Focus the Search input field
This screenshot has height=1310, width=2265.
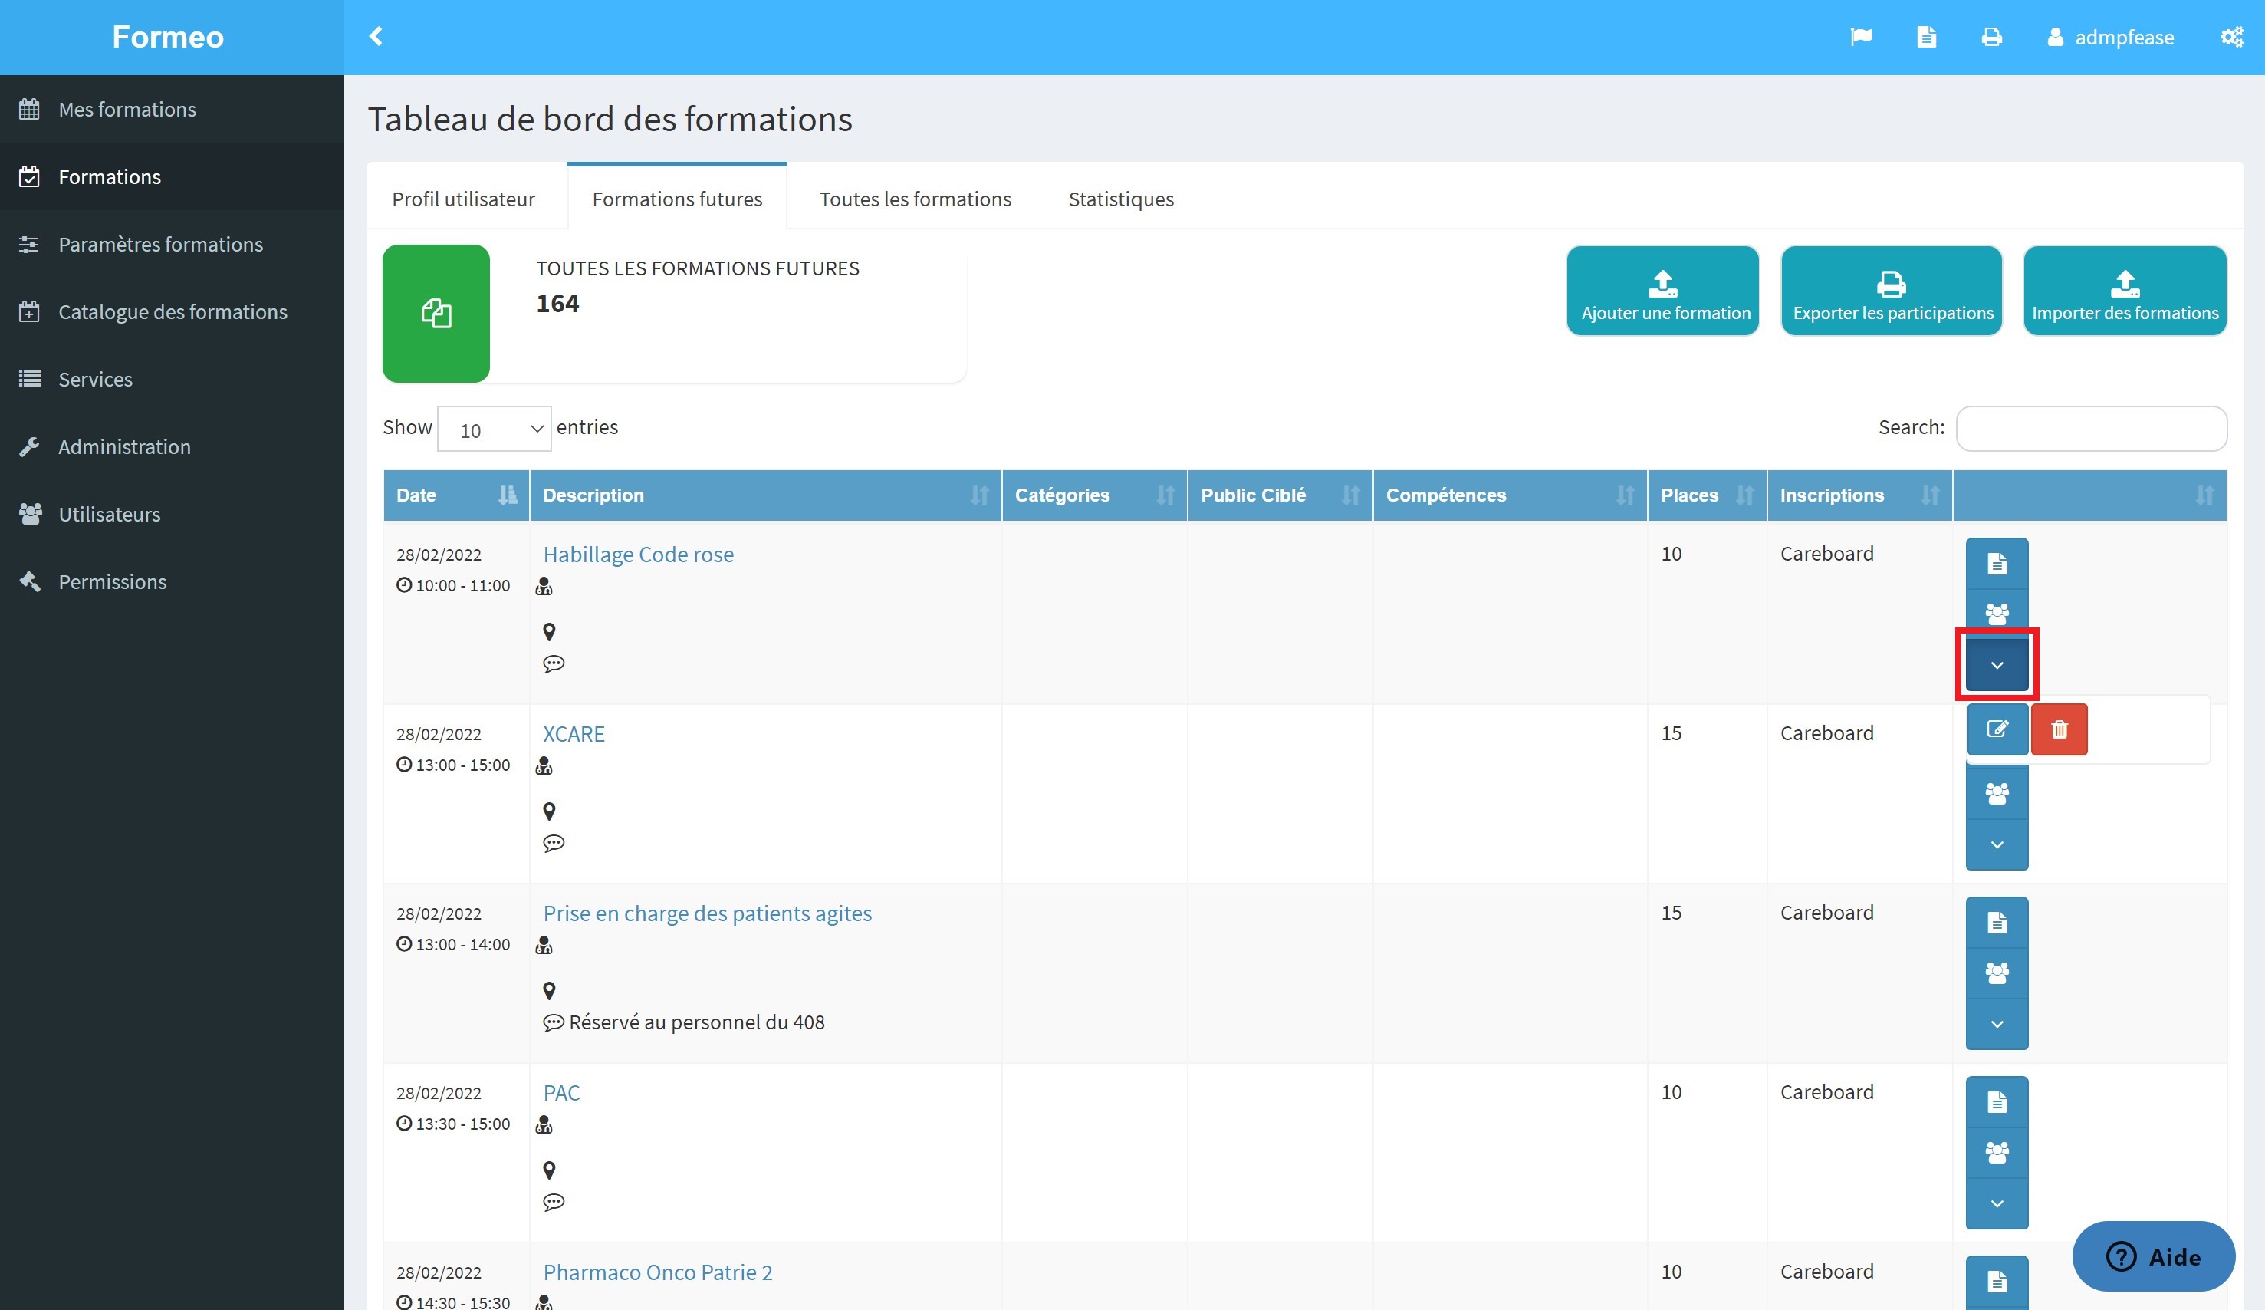(x=2091, y=428)
